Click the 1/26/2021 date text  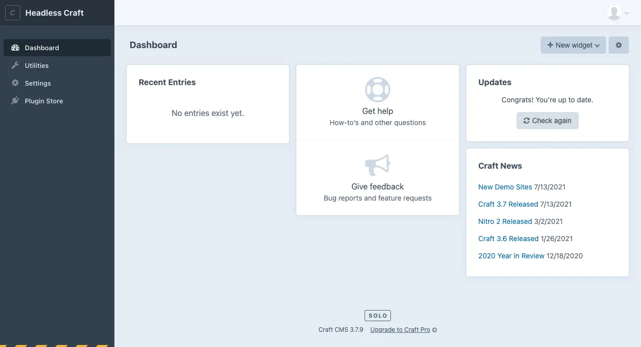click(557, 239)
